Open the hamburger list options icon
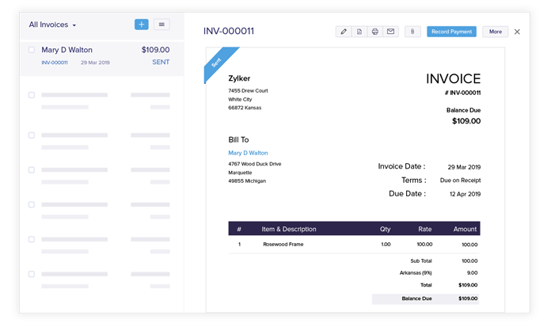Viewport: 547px width, 323px height. point(161,25)
